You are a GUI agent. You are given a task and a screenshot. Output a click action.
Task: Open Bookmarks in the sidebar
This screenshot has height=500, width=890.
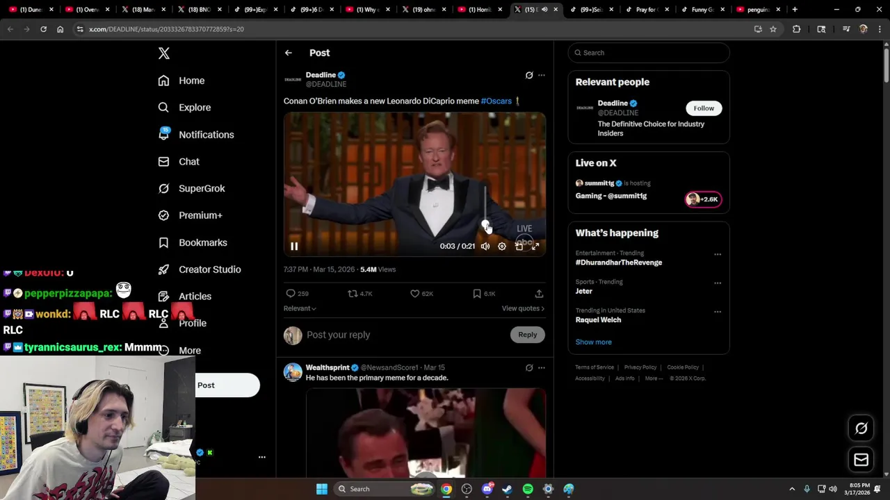(193, 242)
